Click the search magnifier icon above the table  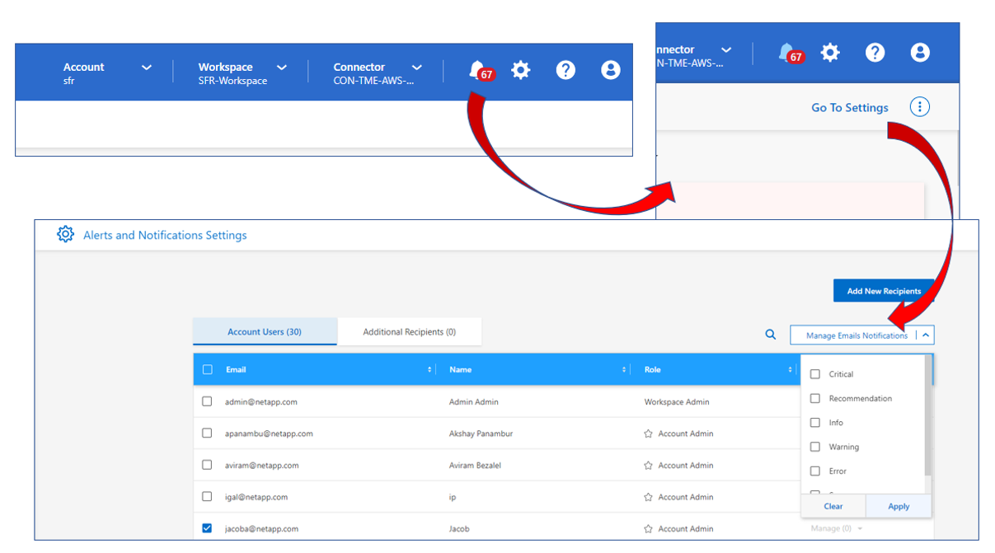click(771, 335)
